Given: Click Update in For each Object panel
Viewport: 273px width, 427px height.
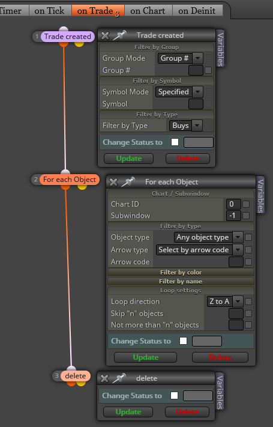Looking at the screenshot, I should pyautogui.click(x=146, y=357).
